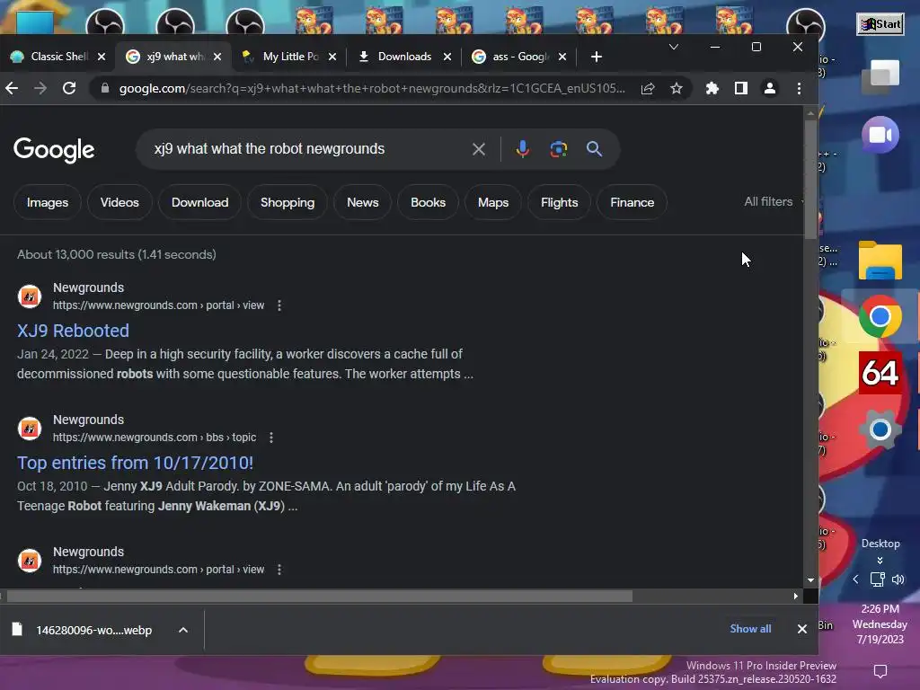This screenshot has width=920, height=690.
Task: Close the Downloads tab
Action: point(447,57)
